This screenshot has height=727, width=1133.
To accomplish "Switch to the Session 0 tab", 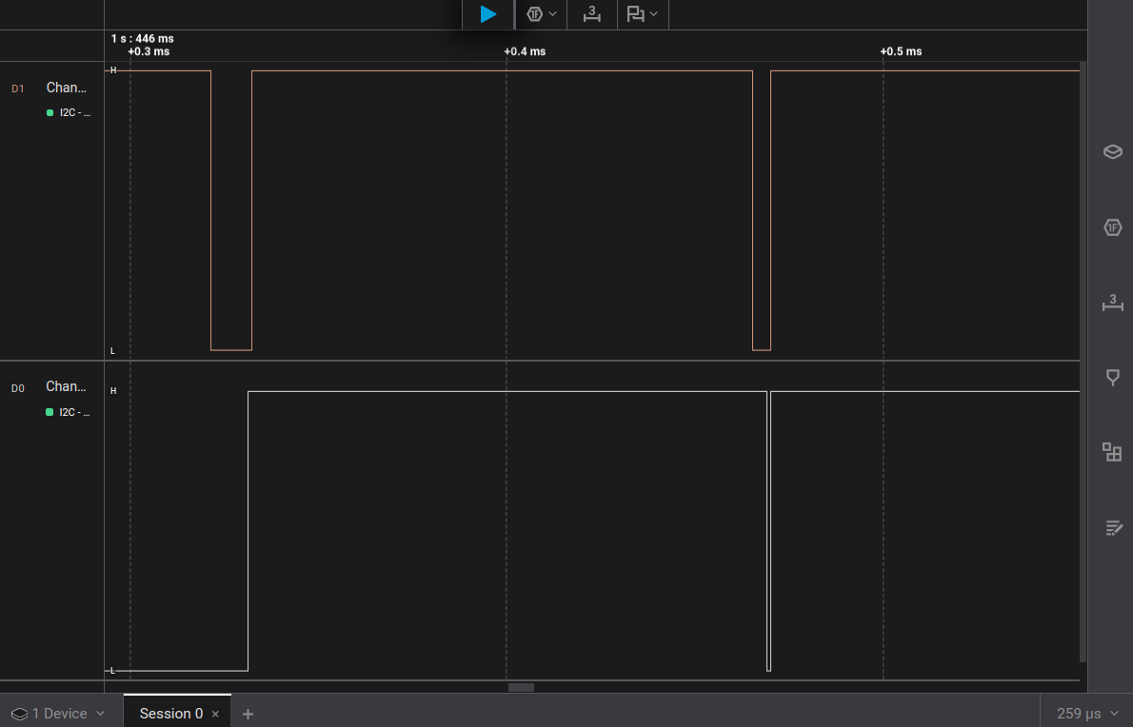I will click(170, 714).
